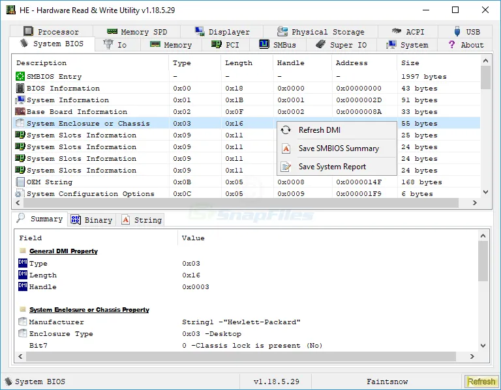Click the Super IO tab icon
The width and height of the screenshot is (501, 390).
320,45
